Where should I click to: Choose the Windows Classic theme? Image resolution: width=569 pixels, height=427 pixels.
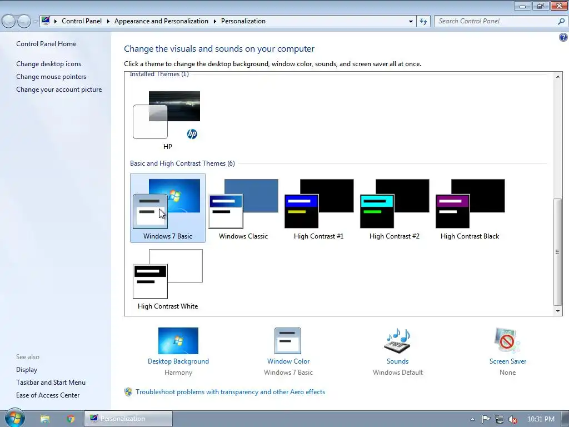click(x=243, y=208)
